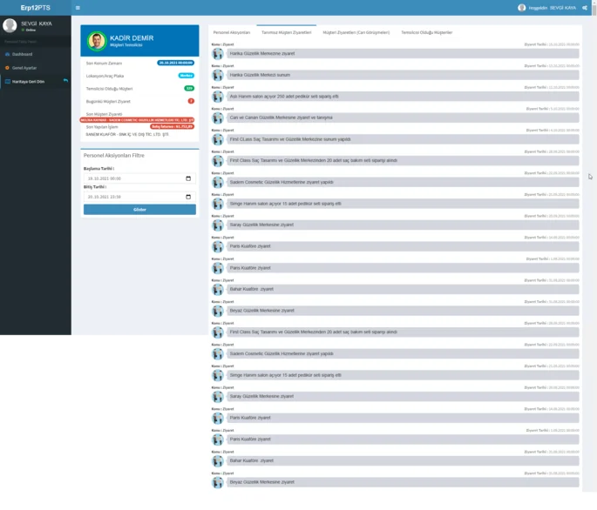Click the Son Konum Zamanı date badge
Viewport: 597px width, 510px height.
175,63
